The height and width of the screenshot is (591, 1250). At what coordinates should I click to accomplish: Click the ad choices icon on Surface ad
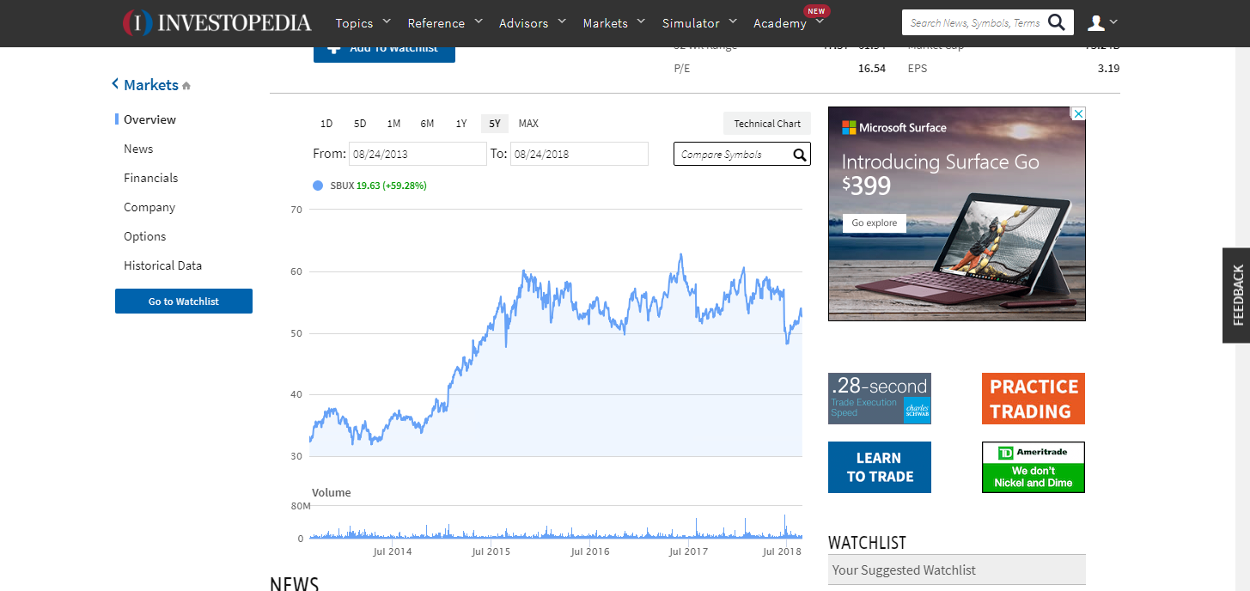pyautogui.click(x=1078, y=113)
